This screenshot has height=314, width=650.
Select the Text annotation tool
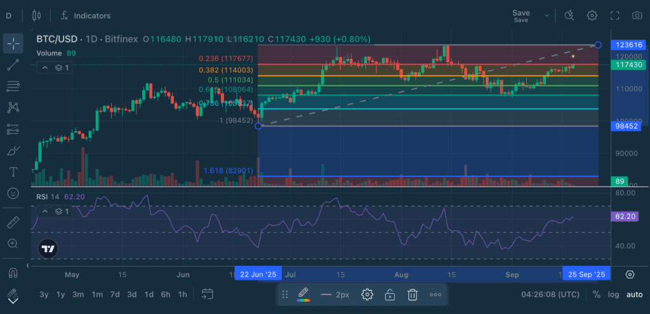[x=13, y=172]
